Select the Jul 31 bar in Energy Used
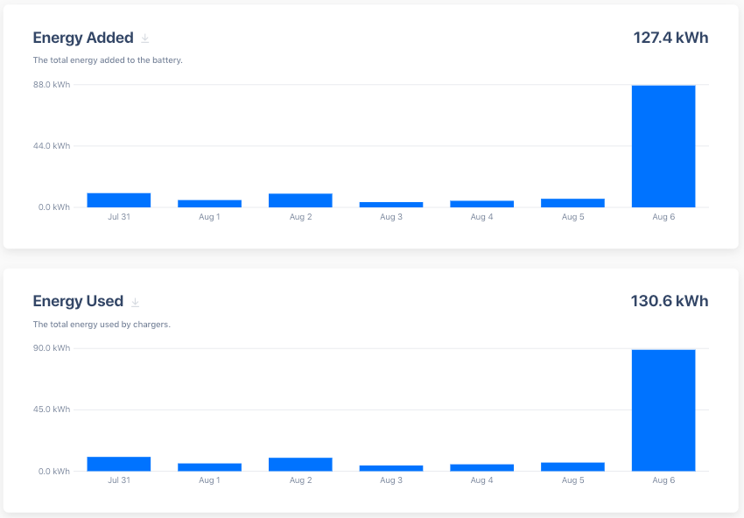 point(119,465)
